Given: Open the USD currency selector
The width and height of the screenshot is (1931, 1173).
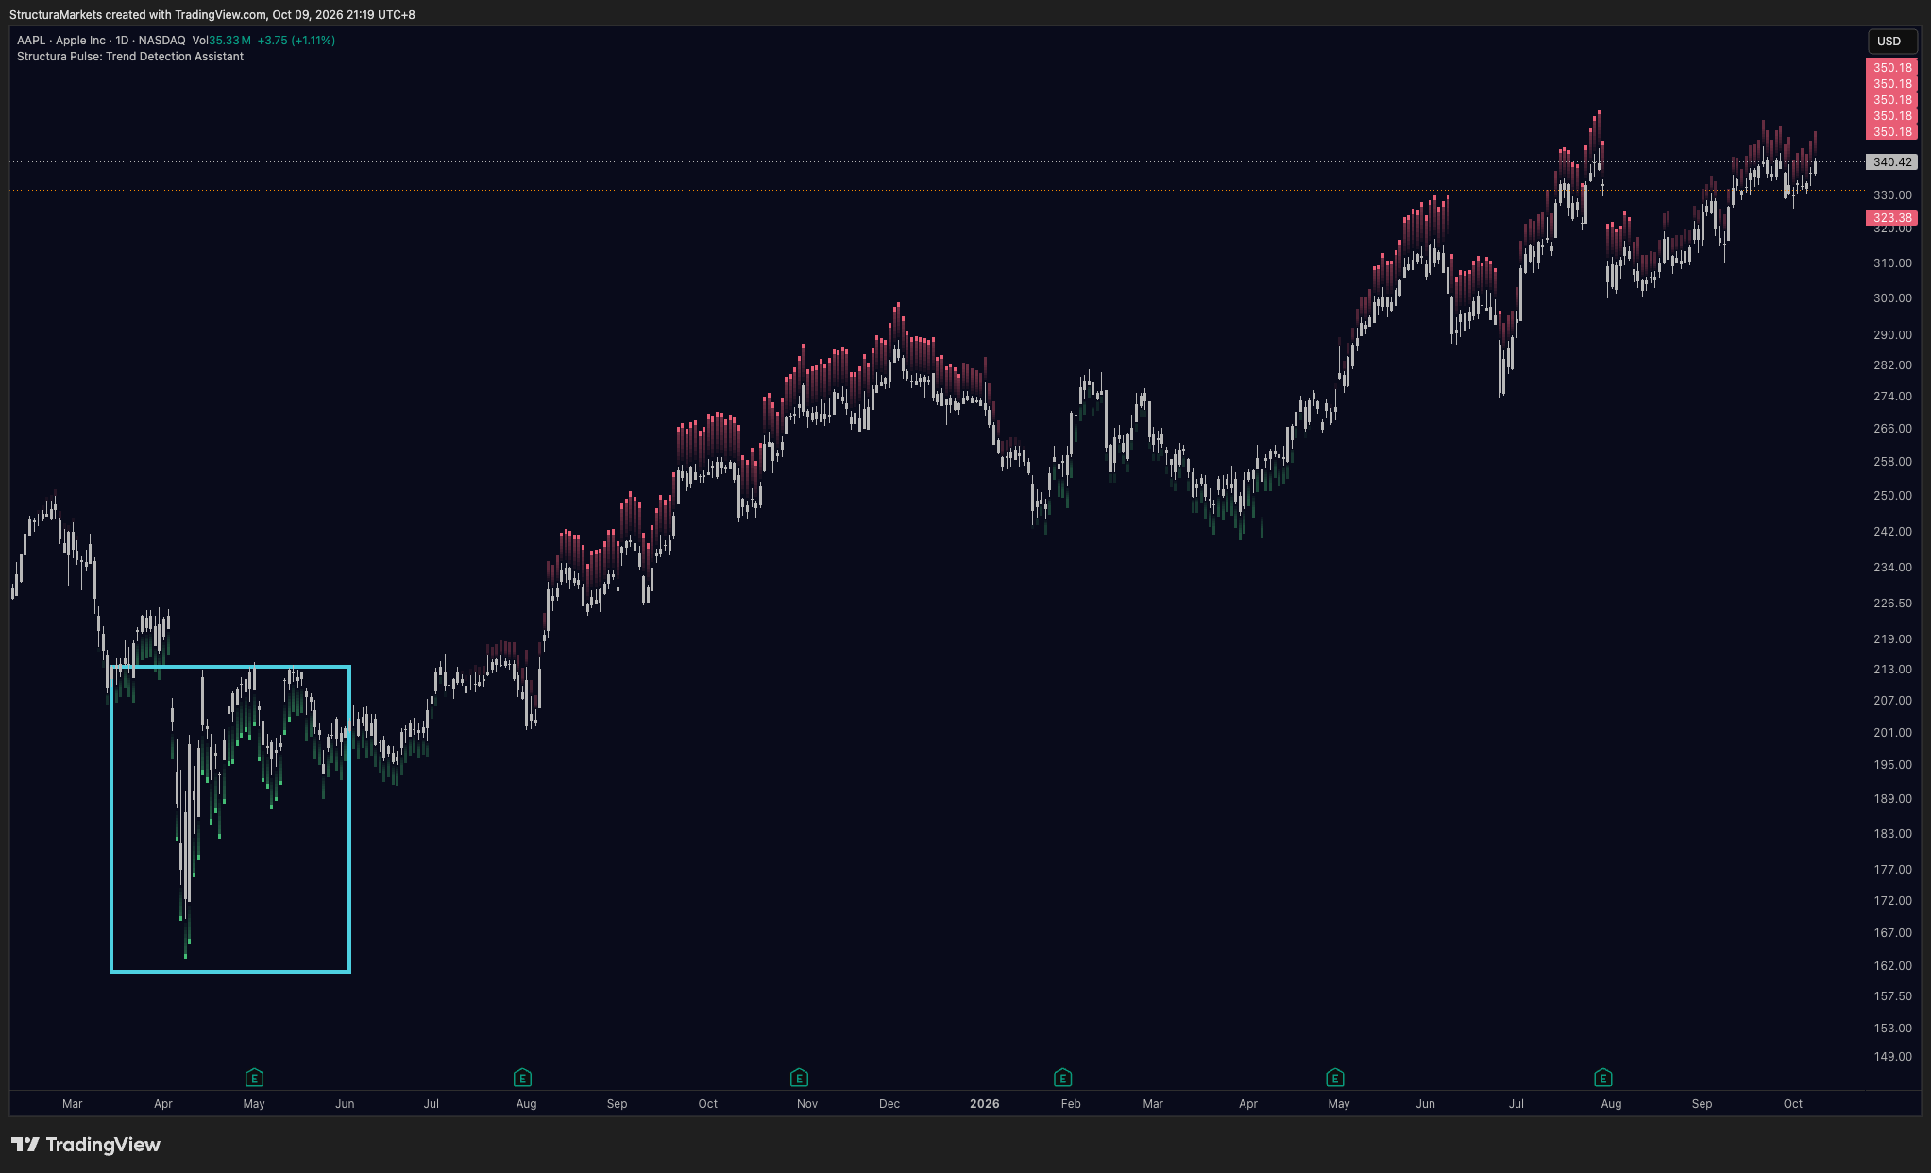Looking at the screenshot, I should pos(1892,41).
